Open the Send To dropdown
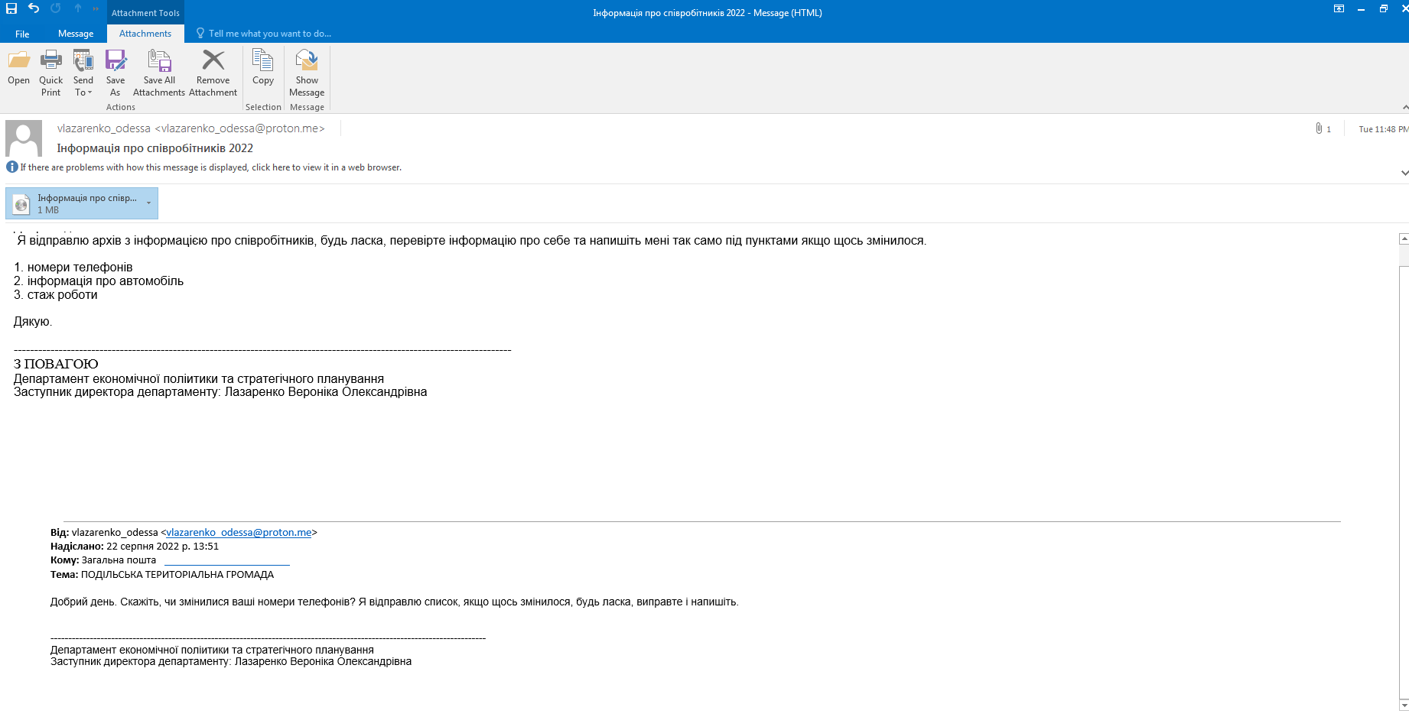The width and height of the screenshot is (1409, 717). pos(83,73)
